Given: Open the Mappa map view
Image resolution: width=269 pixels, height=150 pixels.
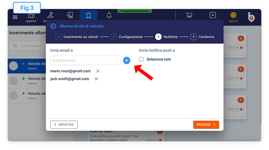Looking at the screenshot, I should tap(31, 17).
